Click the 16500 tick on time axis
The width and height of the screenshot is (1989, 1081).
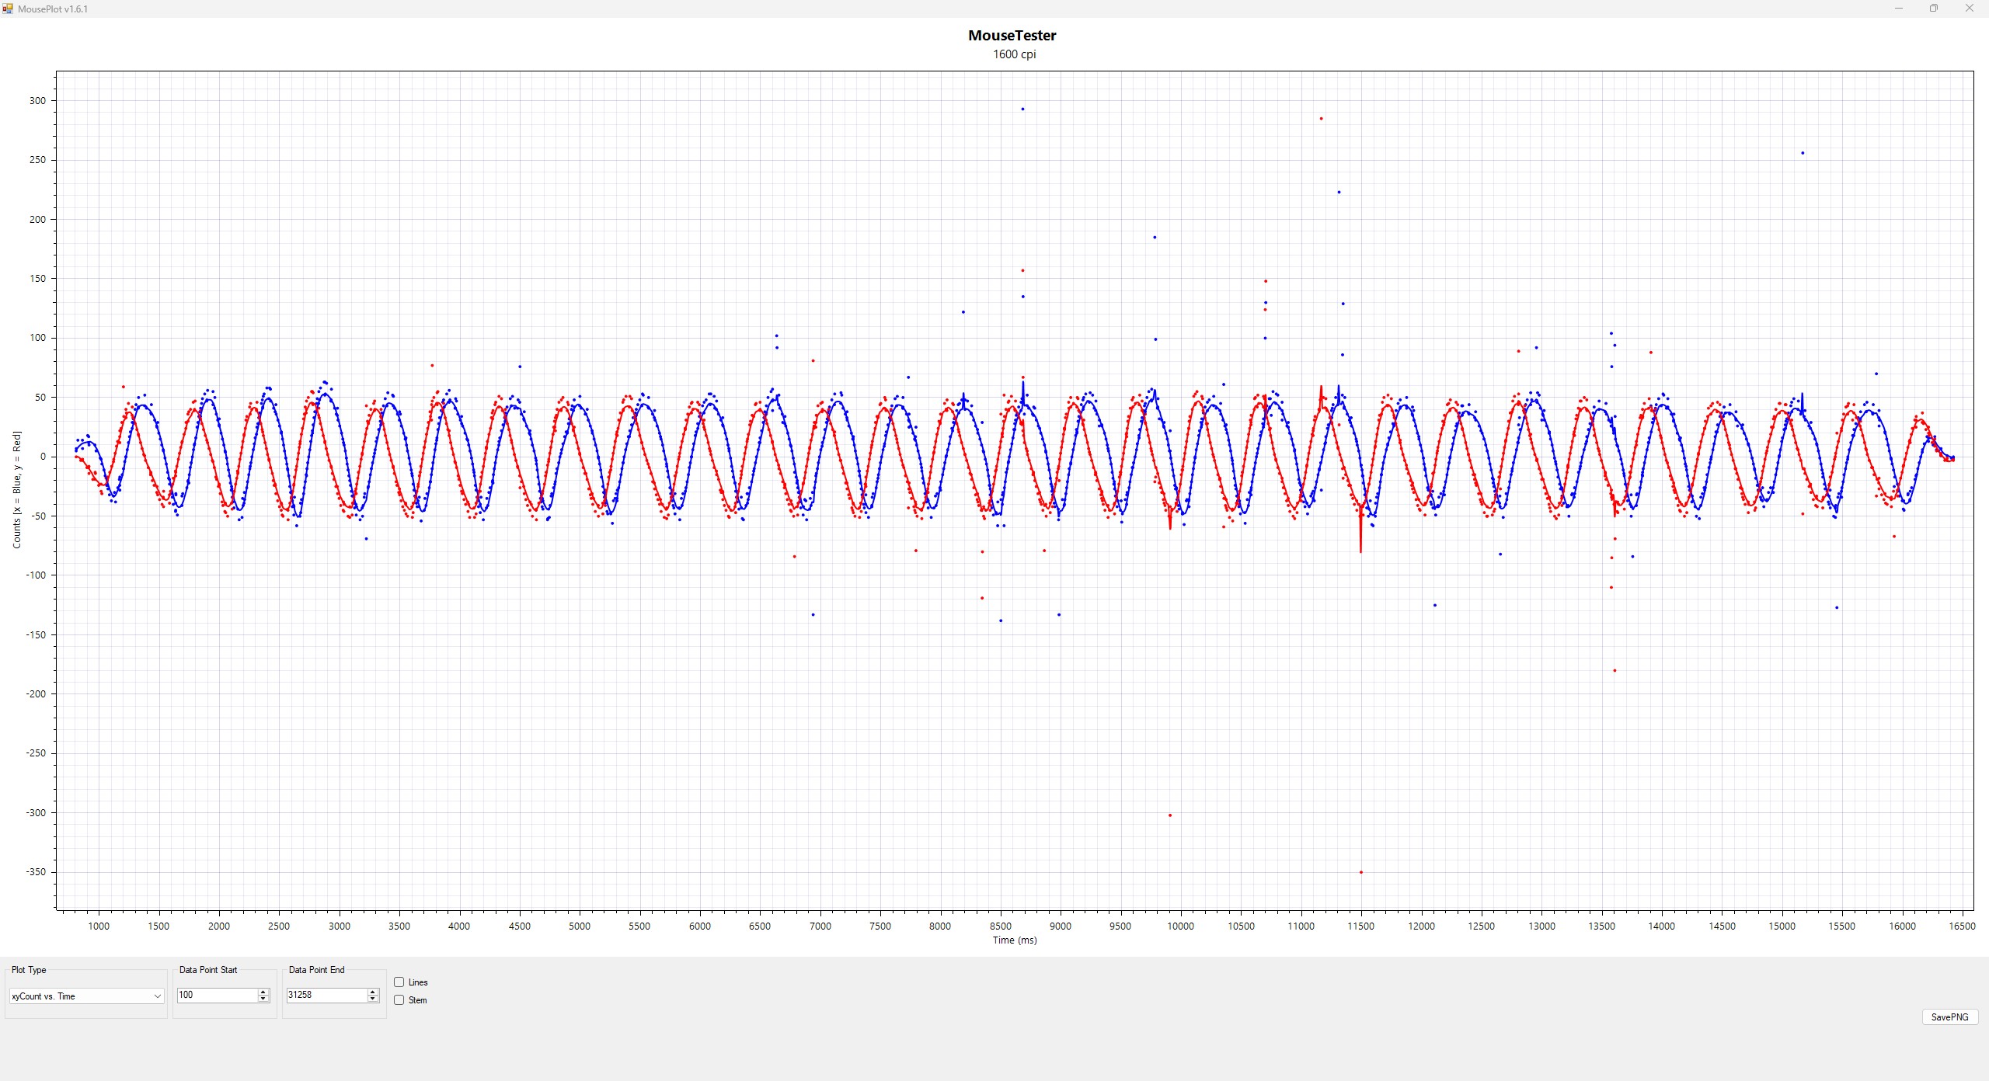(x=1963, y=926)
